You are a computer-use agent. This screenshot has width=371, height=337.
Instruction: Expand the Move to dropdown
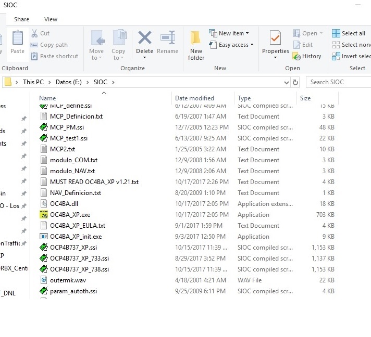[x=96, y=58]
